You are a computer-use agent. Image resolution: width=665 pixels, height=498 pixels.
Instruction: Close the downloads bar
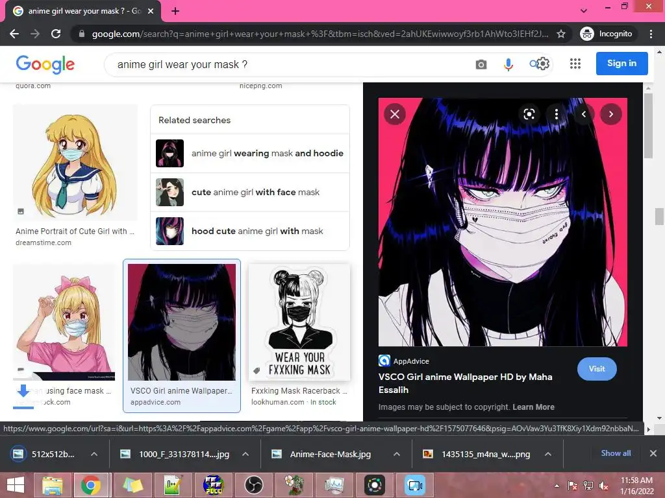(x=653, y=453)
